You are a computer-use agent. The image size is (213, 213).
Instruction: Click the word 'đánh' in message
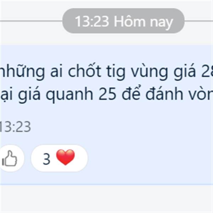click(x=164, y=93)
